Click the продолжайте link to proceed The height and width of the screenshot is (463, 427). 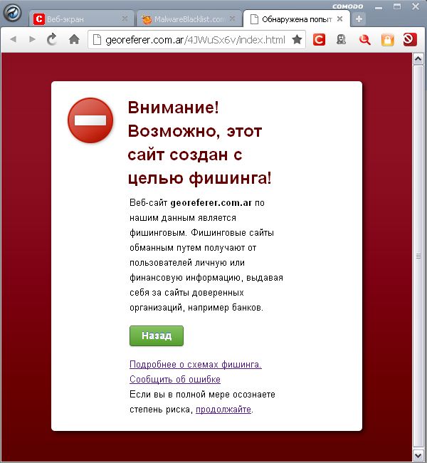click(223, 410)
